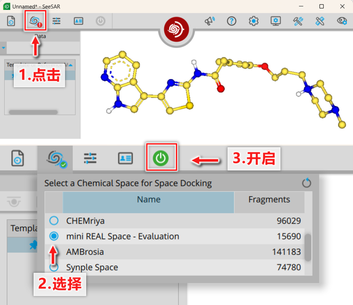Click fragment count 15690
The height and width of the screenshot is (305, 353).
289,236
